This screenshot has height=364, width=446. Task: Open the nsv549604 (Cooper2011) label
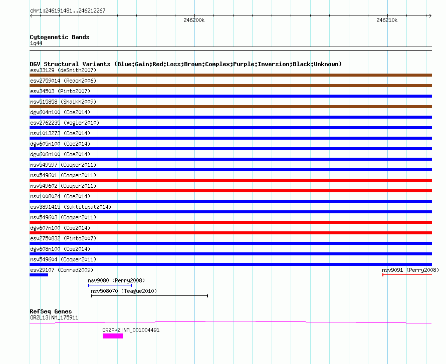tap(63, 259)
